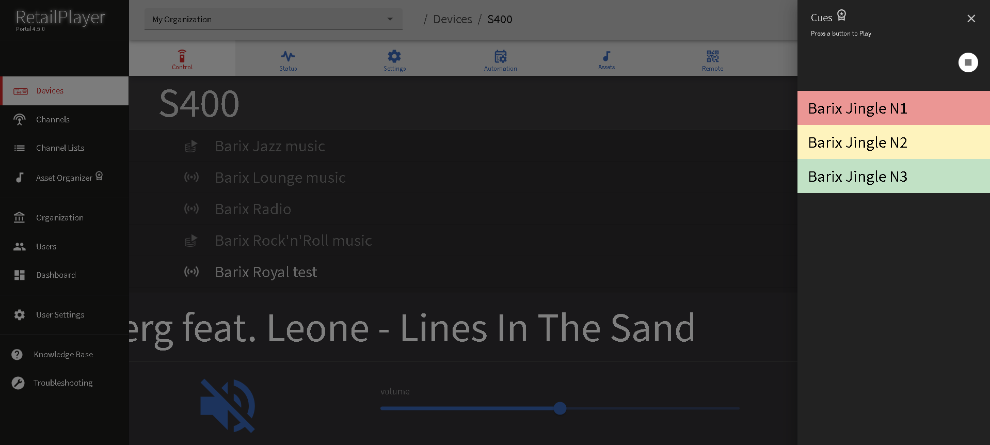Click the Asset Organizer music note icon
The width and height of the screenshot is (990, 445).
(x=20, y=178)
